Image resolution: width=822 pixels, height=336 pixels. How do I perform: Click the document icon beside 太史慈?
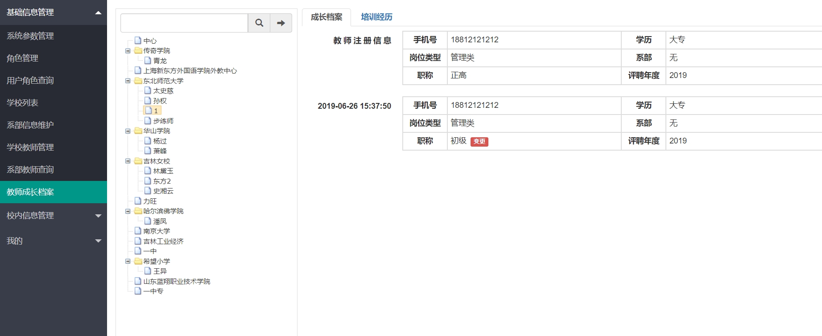click(148, 90)
